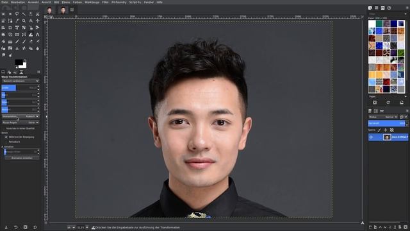Select the Dodge/Burn tool
Viewport: 410px width, 231px height.
pyautogui.click(x=10, y=55)
